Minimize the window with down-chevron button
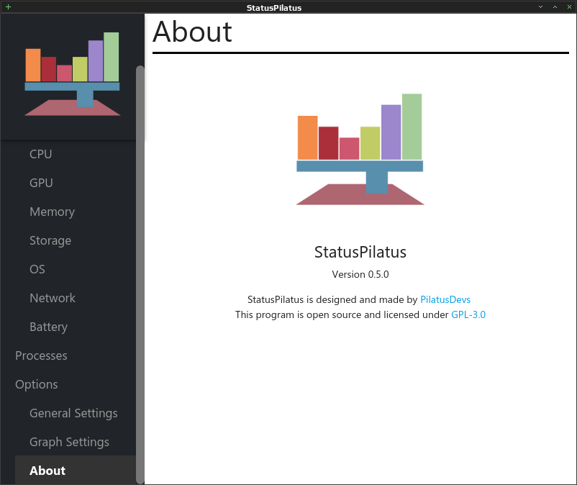Viewport: 577px width, 485px height. [x=540, y=7]
